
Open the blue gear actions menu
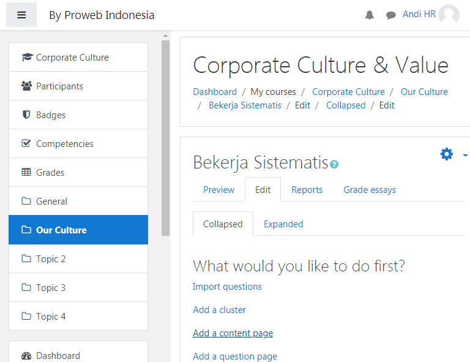446,154
